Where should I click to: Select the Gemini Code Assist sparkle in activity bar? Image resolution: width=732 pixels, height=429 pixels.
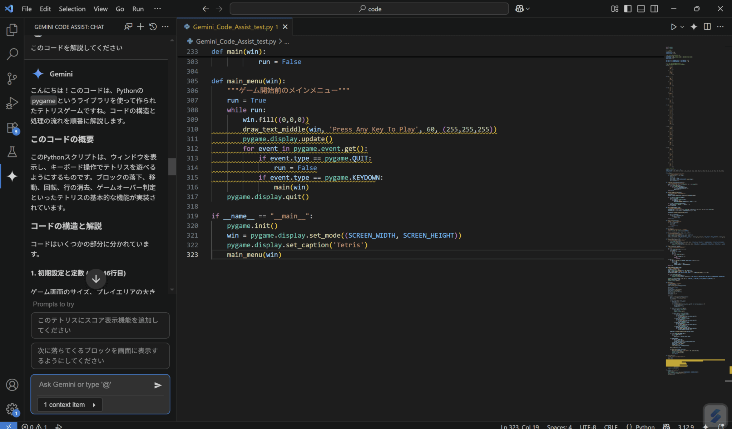[x=12, y=176]
